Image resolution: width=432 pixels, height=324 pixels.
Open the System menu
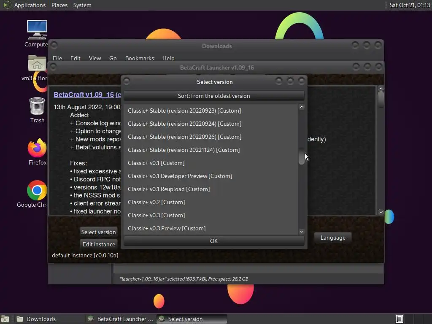82,5
